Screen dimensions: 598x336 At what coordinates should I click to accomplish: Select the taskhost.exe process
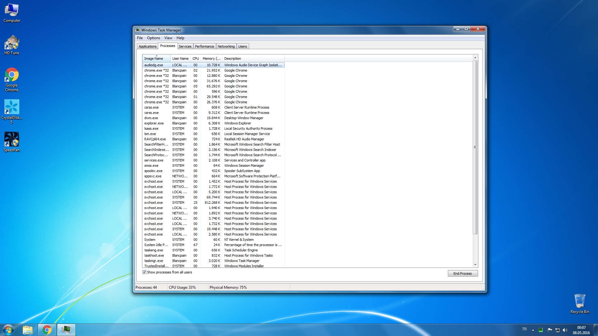click(213, 255)
